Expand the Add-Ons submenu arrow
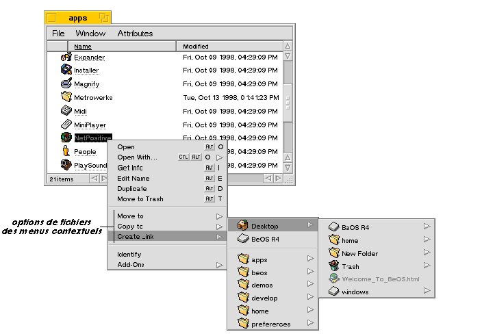 tap(220, 265)
